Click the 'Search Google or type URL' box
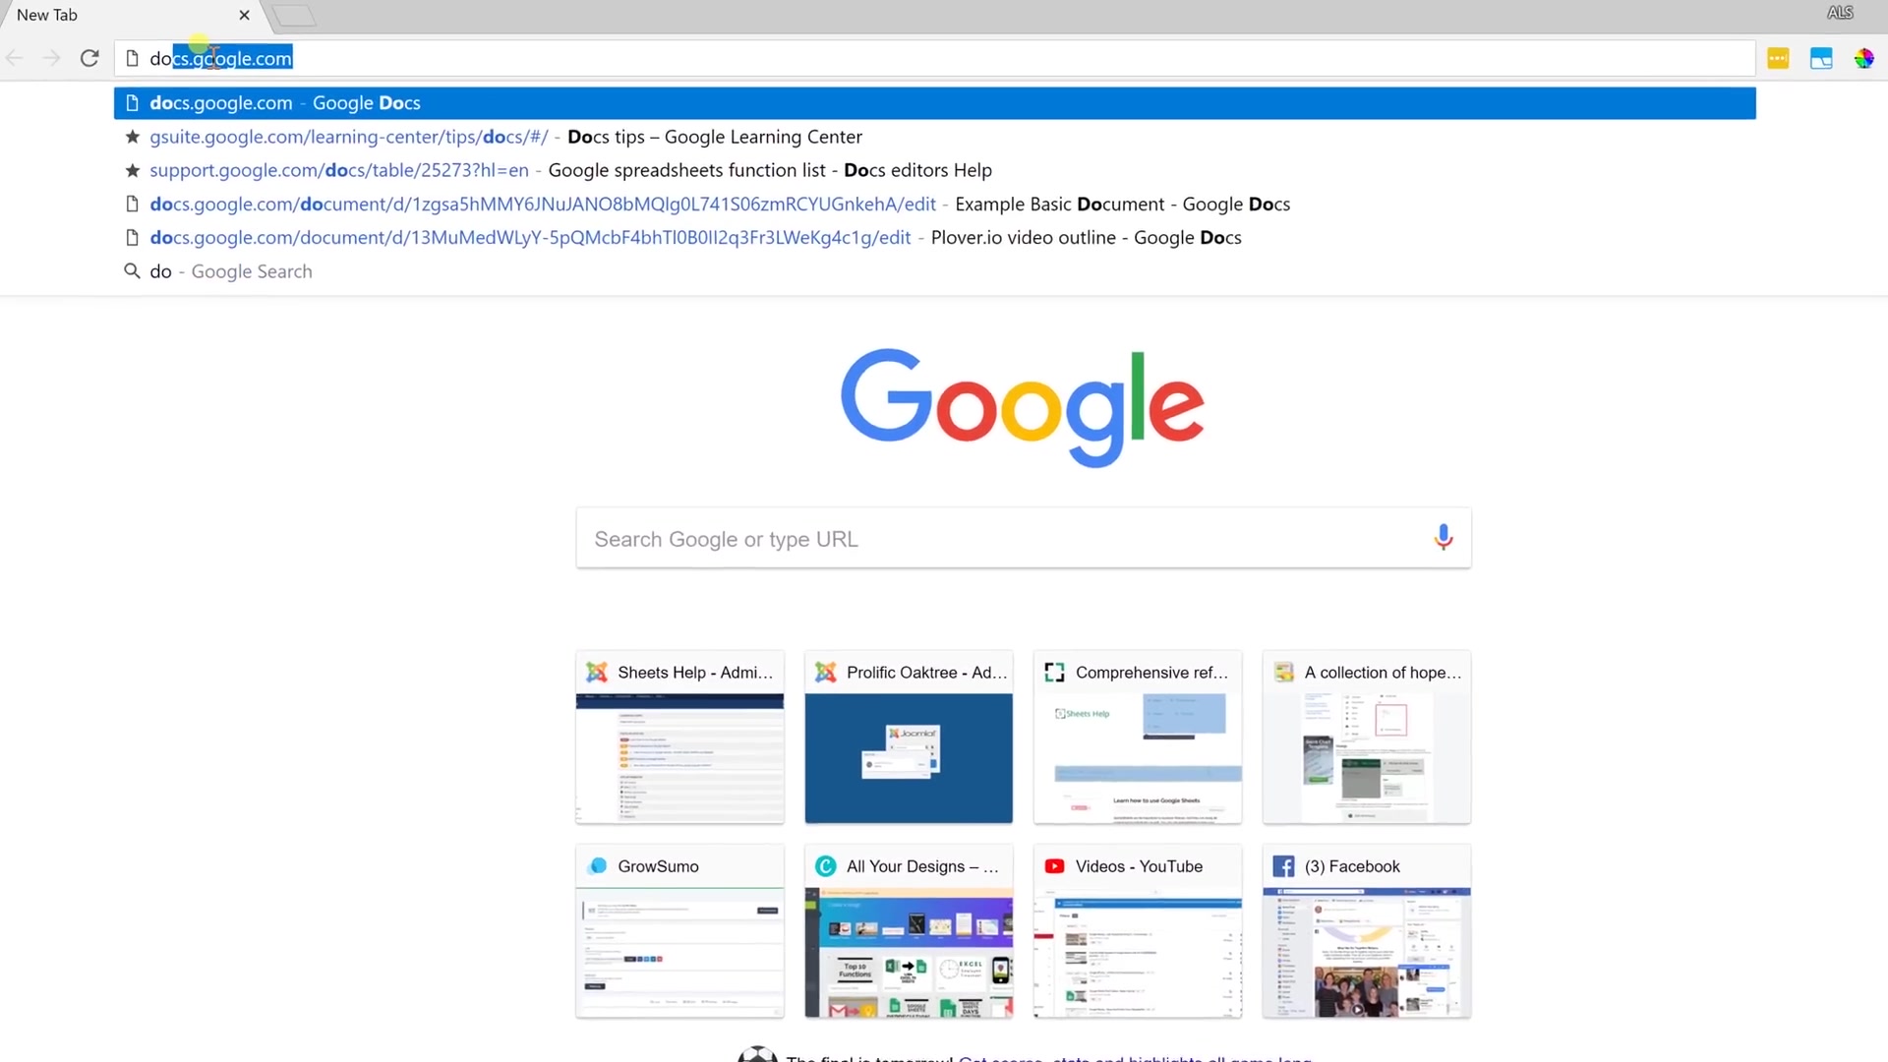Viewport: 1888px width, 1062px height. pyautogui.click(x=1023, y=538)
